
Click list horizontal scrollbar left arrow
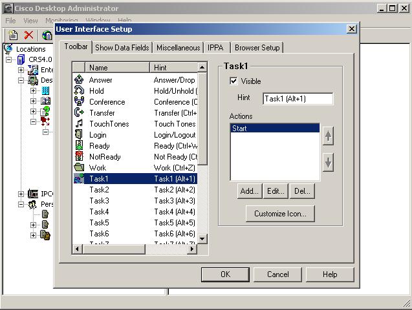pyautogui.click(x=77, y=249)
